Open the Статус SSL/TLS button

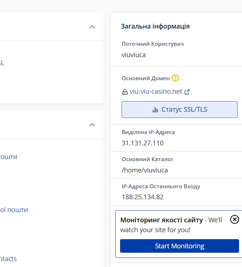pos(180,110)
